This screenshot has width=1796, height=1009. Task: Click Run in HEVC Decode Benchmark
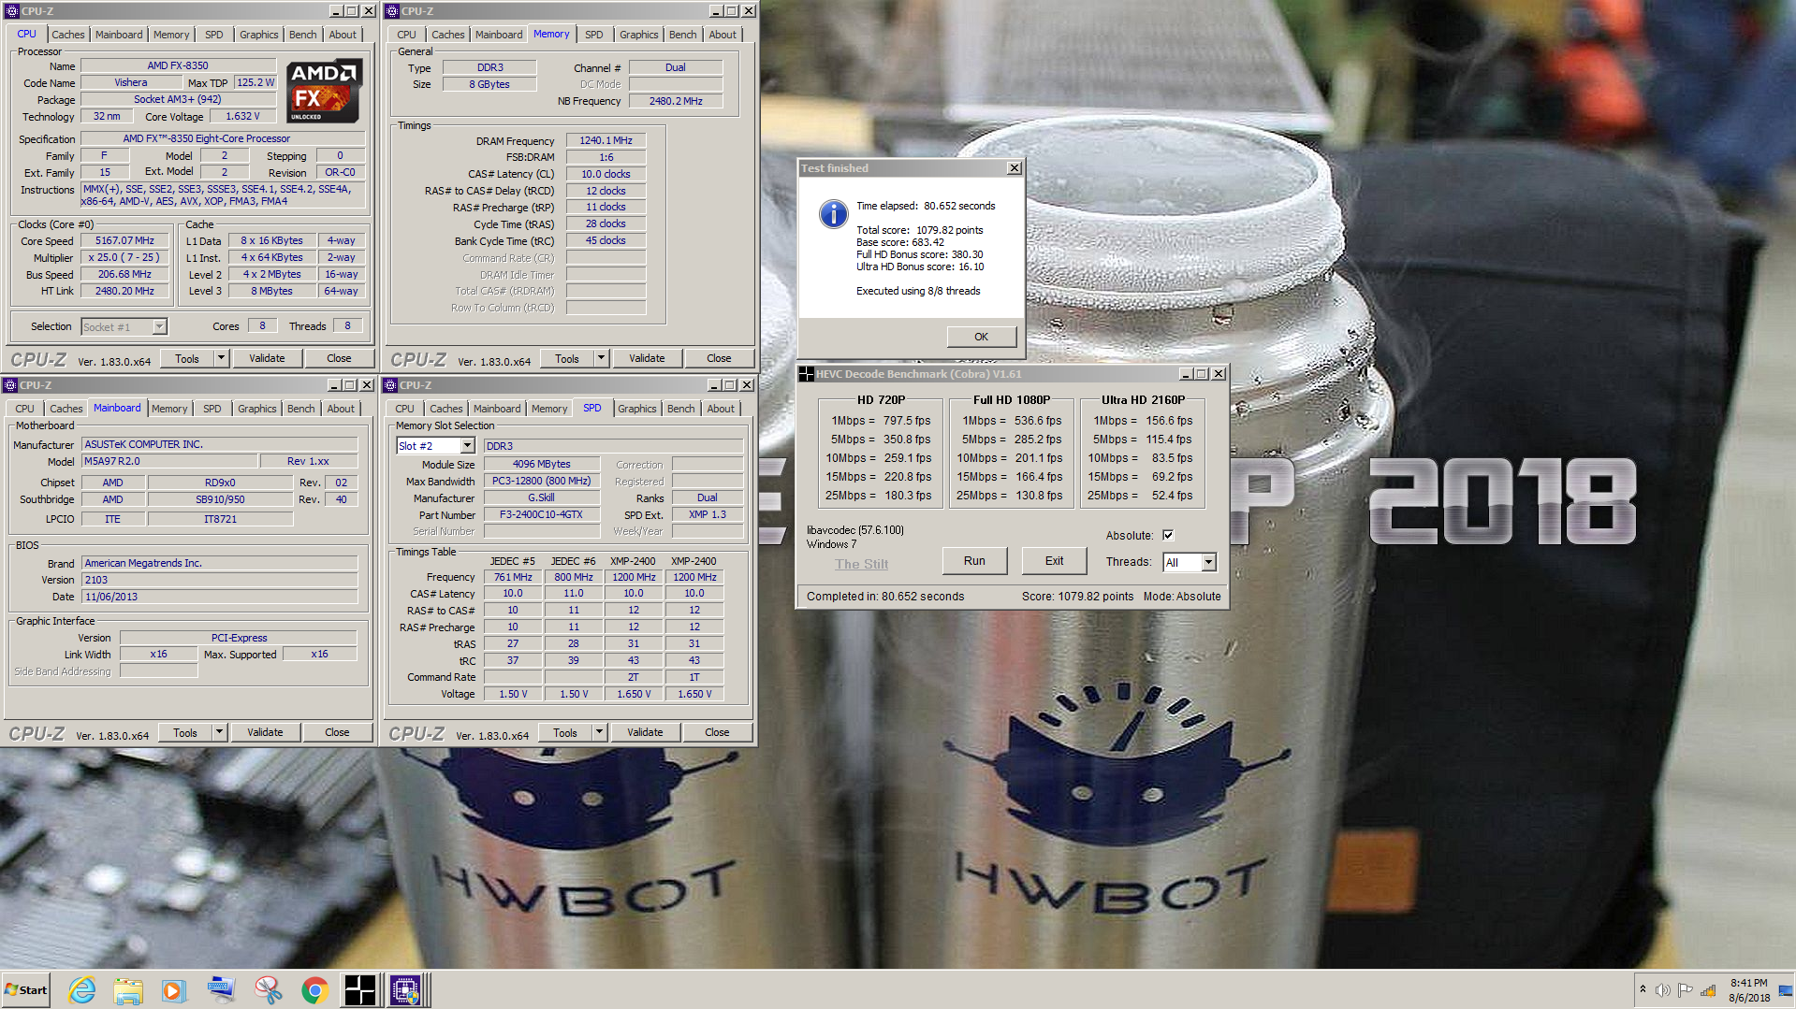(x=974, y=561)
